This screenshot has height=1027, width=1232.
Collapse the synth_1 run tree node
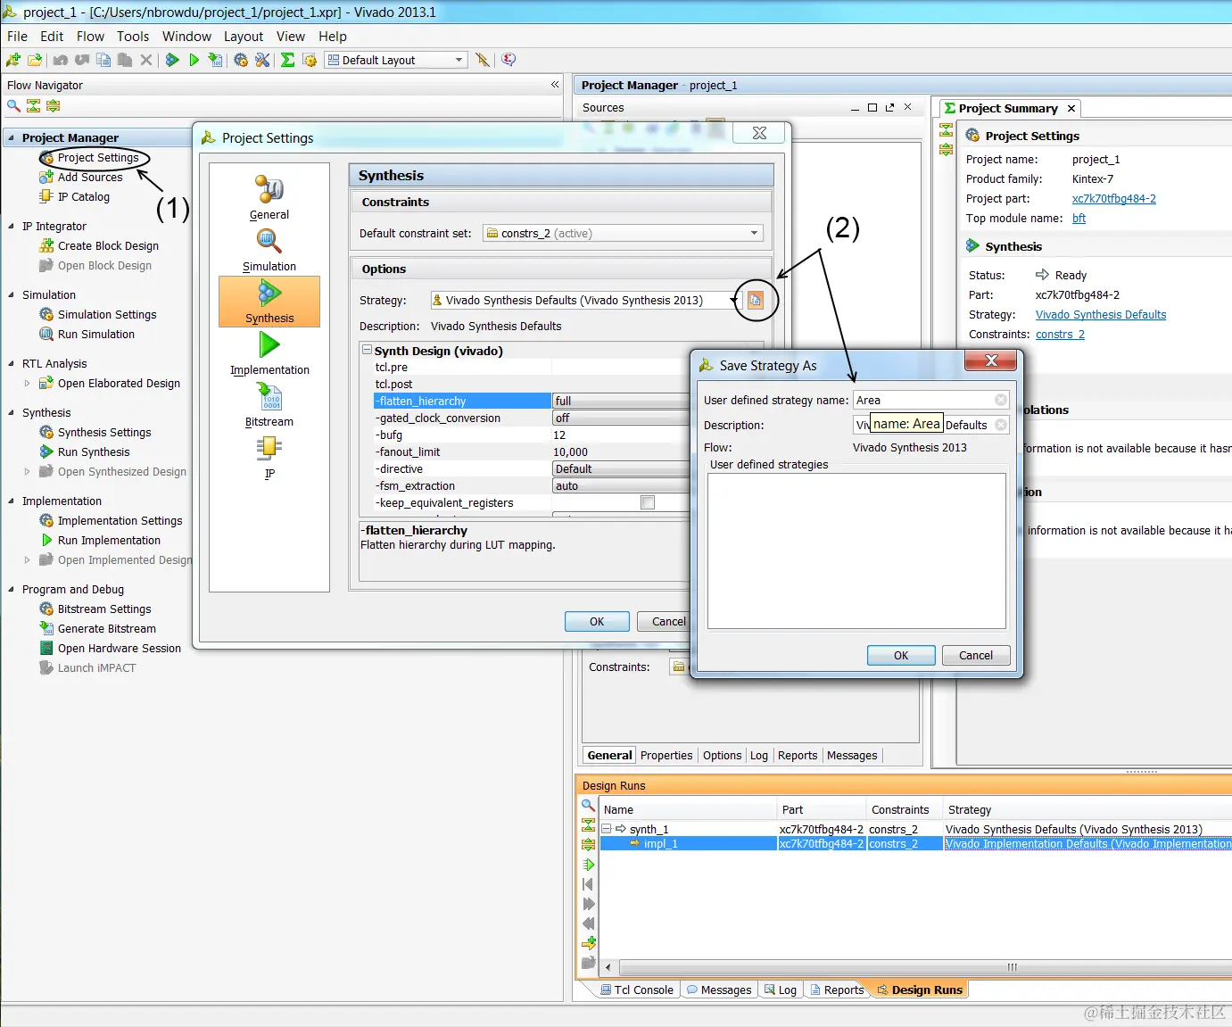(607, 829)
